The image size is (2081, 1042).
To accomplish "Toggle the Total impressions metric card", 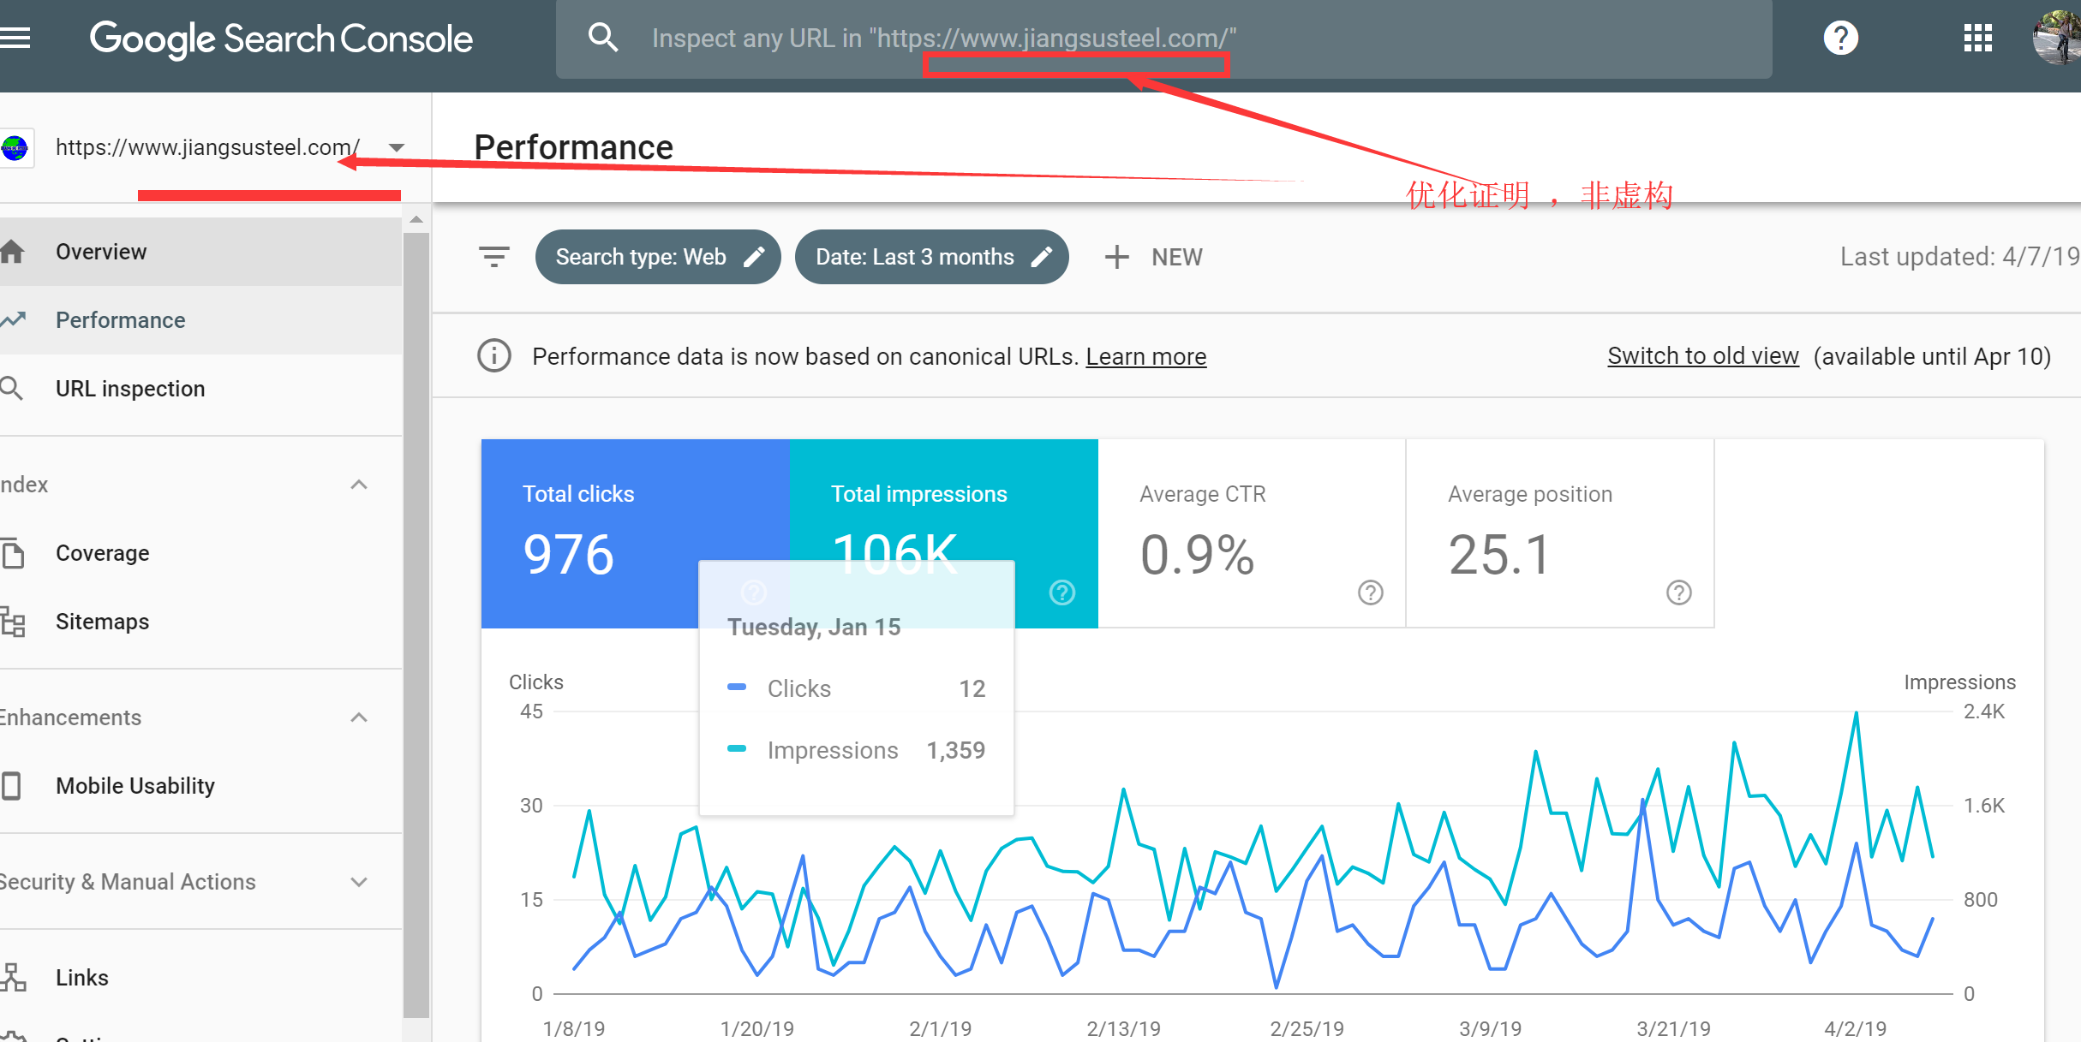I will pos(944,533).
